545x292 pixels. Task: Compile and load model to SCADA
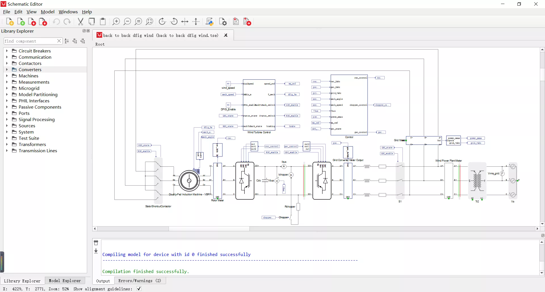tap(247, 22)
